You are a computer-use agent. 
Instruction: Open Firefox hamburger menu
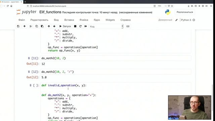tap(211, 6)
